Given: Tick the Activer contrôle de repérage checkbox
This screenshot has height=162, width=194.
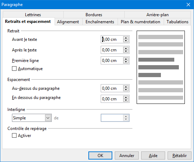Looking at the screenshot, I should [14, 135].
